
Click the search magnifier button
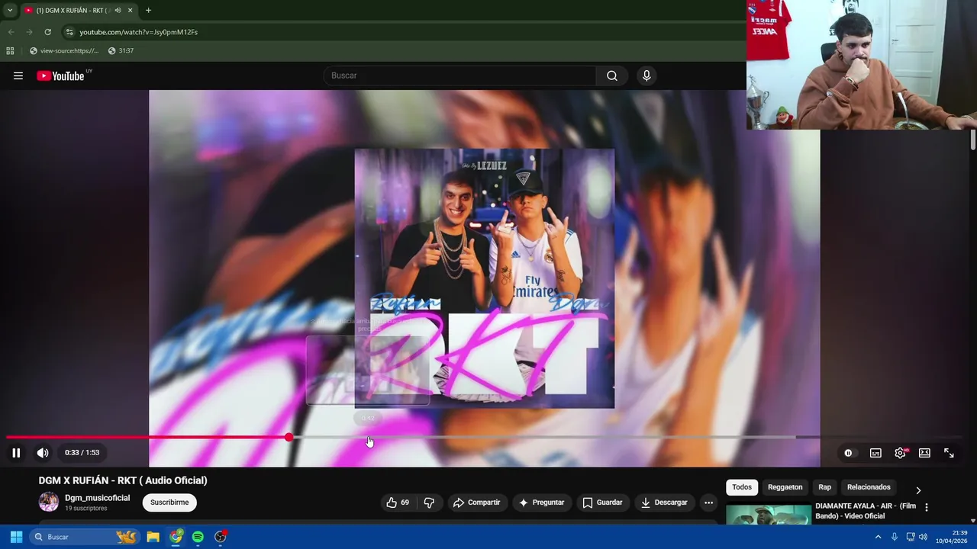[x=612, y=75]
